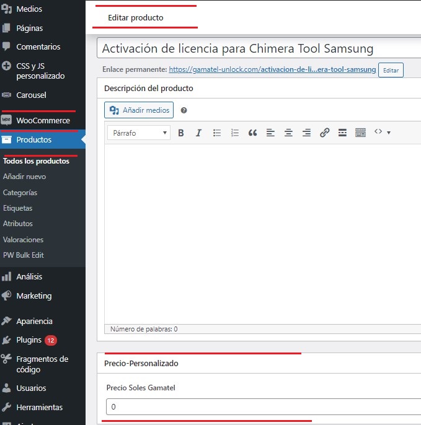Click the Páginas sidebar icon

[6, 28]
